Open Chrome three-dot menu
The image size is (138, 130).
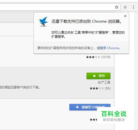[x=133, y=7]
